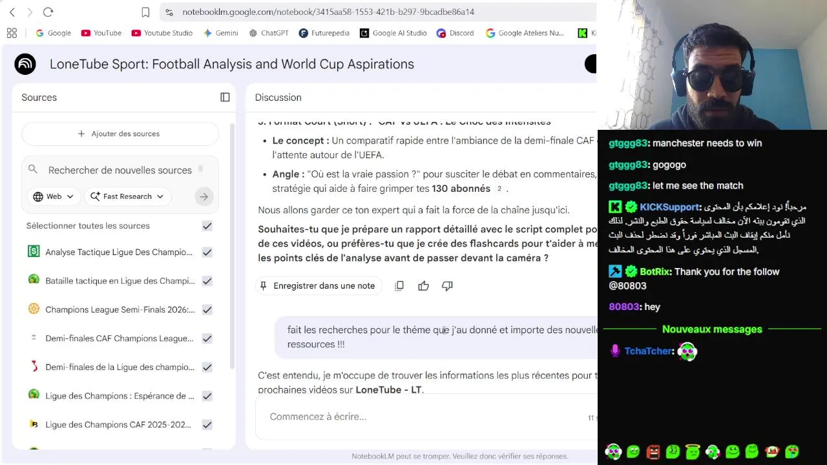Click gtggg83 on the "manchester needs to win" message

pos(629,143)
